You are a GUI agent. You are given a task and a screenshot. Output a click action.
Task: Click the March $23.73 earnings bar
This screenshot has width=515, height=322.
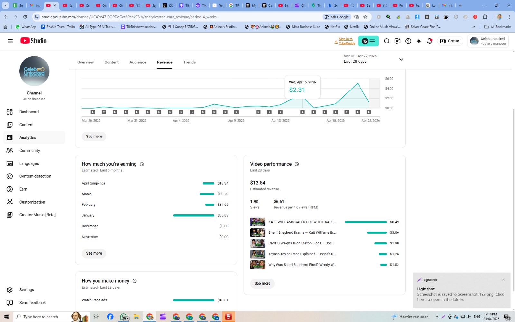tap(207, 194)
